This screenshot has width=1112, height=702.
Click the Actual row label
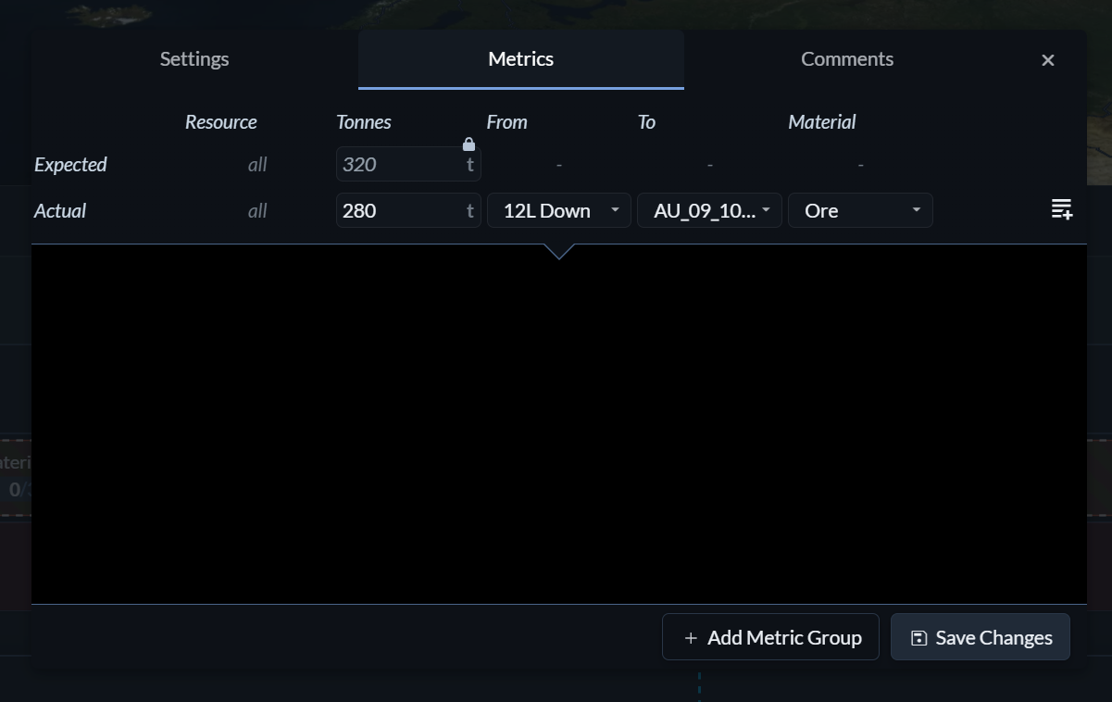pyautogui.click(x=60, y=211)
